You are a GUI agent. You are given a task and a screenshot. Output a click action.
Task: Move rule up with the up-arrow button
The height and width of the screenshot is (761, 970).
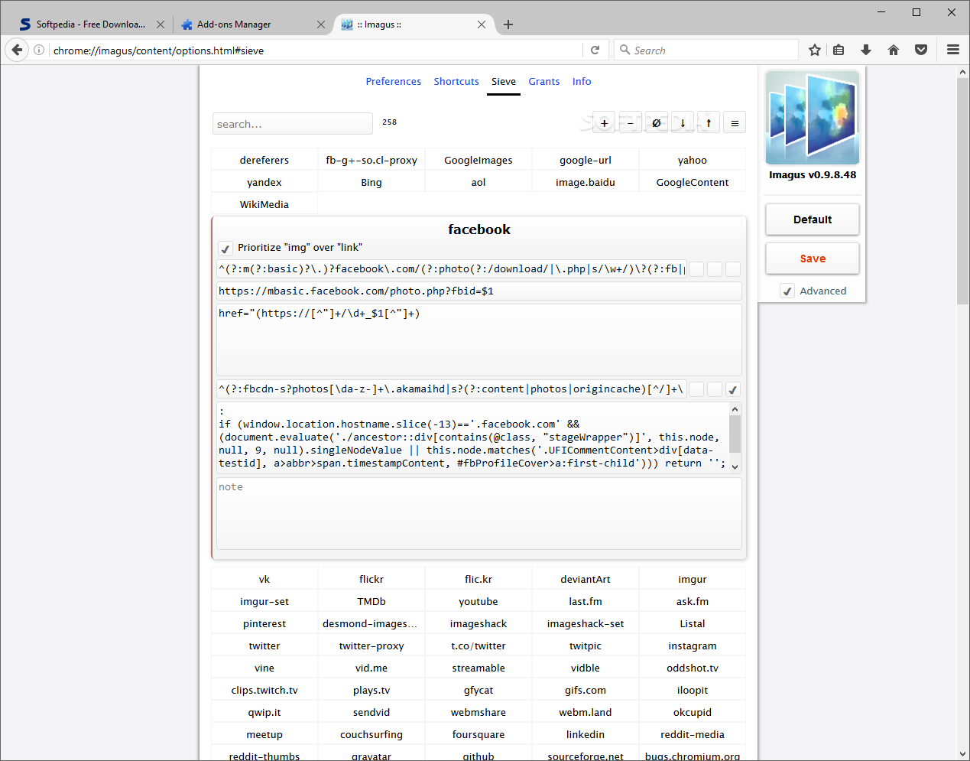coord(709,123)
